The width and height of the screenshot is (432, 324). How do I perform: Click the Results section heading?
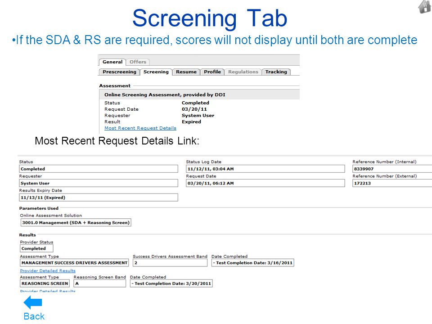coord(27,235)
